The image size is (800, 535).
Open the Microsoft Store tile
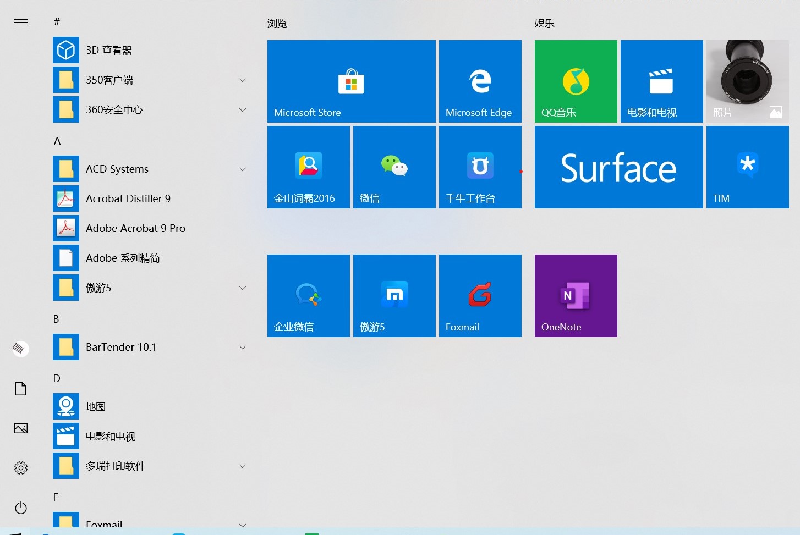coord(351,81)
